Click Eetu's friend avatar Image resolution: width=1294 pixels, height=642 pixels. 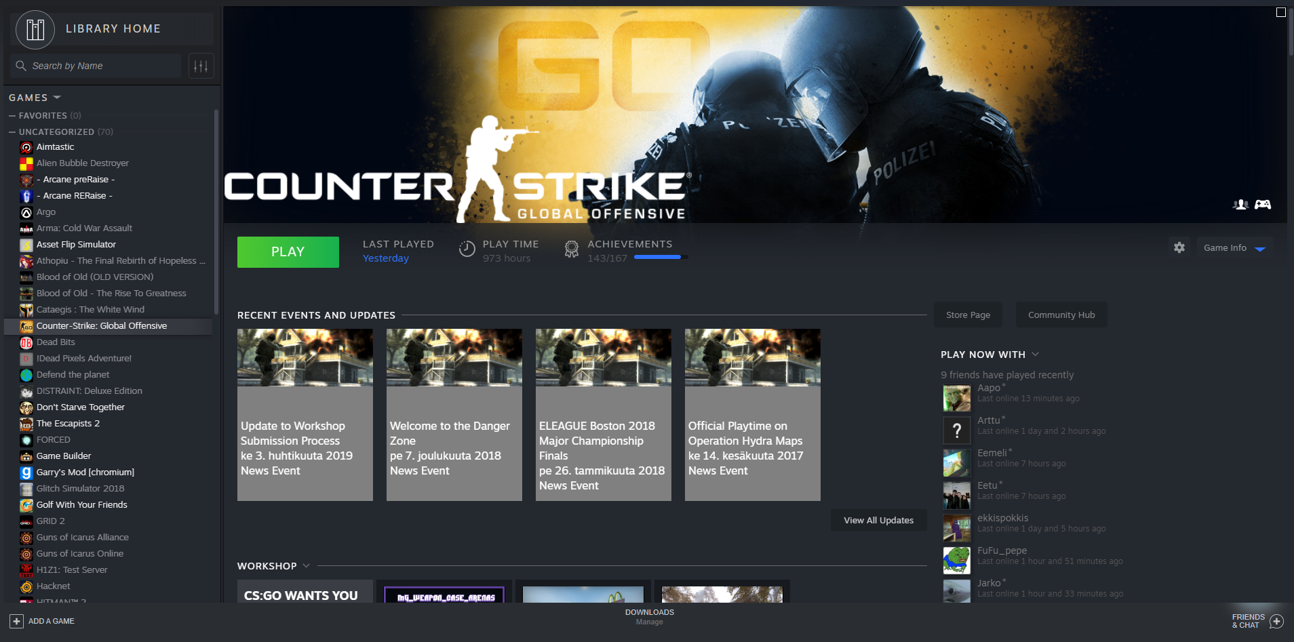pos(957,496)
